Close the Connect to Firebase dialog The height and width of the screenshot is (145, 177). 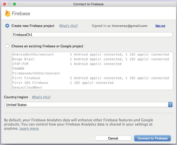click(x=4, y=4)
